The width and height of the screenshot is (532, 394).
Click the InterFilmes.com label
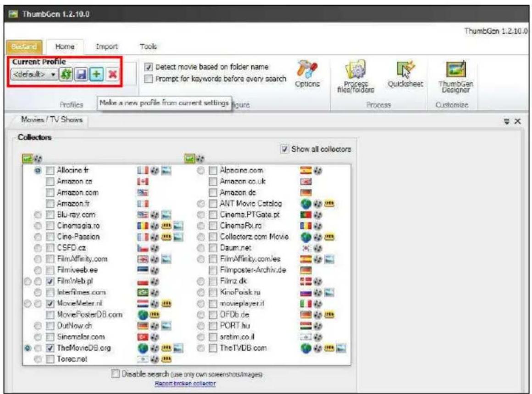[81, 292]
